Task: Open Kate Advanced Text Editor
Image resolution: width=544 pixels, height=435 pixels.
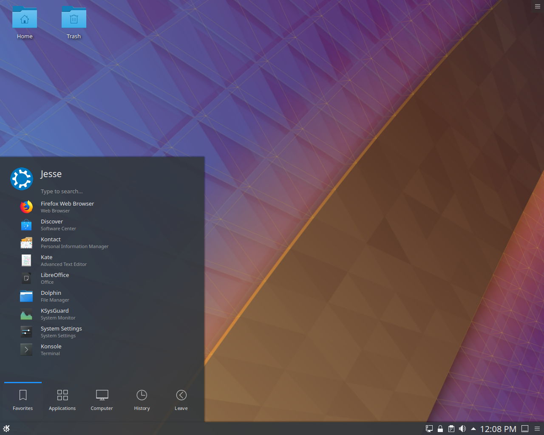Action: pos(102,260)
